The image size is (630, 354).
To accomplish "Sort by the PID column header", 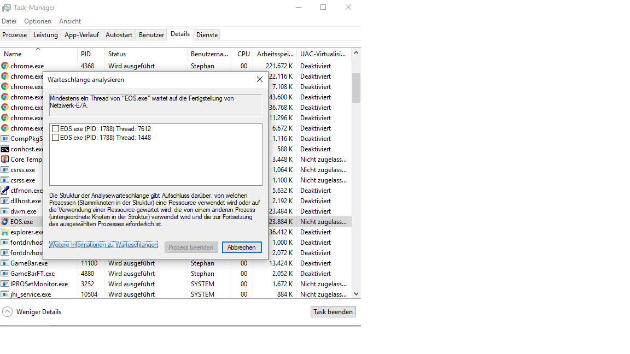I will point(91,54).
